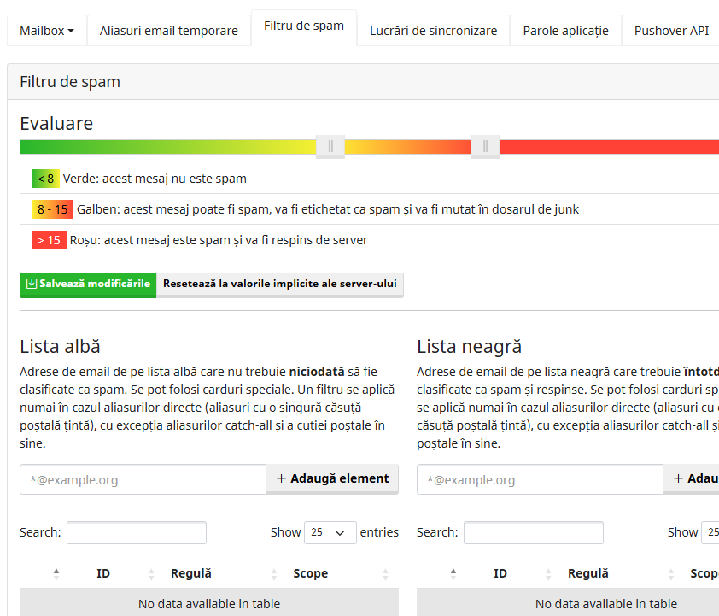Sort the Lista albă table by Scope
This screenshot has width=719, height=616.
[310, 573]
